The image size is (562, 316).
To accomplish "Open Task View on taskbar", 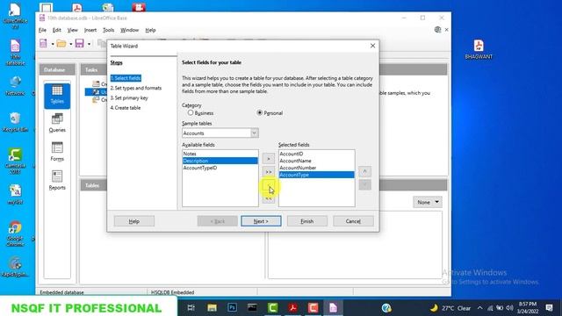I will (x=191, y=308).
